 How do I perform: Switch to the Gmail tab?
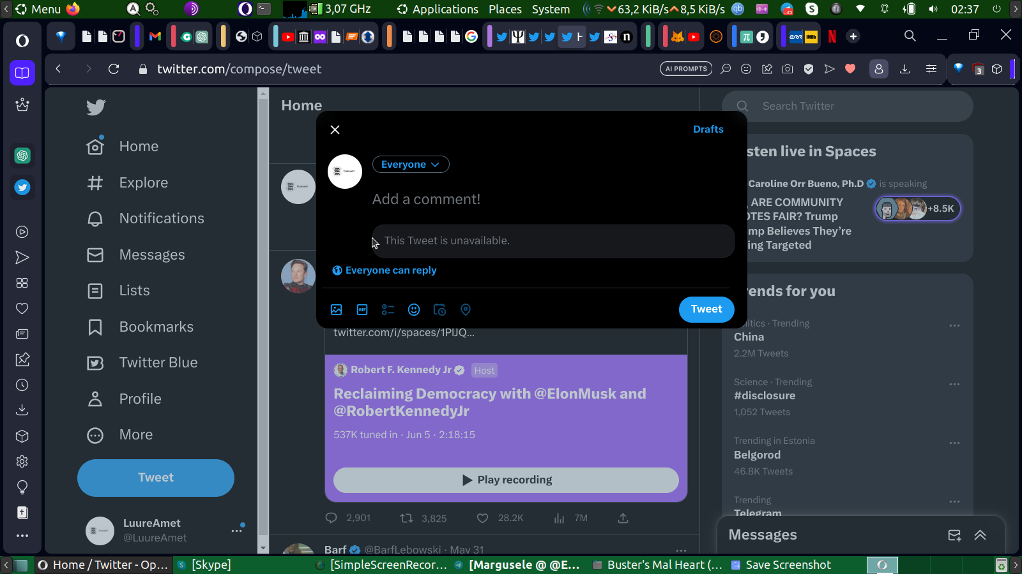click(155, 36)
